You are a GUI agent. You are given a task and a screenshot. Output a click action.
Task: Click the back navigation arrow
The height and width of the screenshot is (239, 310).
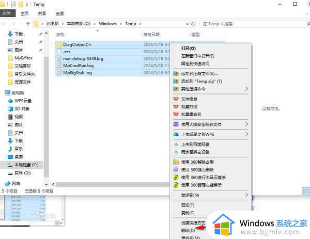click(x=4, y=24)
